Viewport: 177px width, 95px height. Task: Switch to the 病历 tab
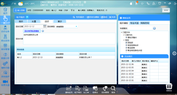21,21
